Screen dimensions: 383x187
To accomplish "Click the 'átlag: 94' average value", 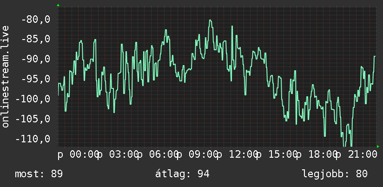I will (183, 174).
